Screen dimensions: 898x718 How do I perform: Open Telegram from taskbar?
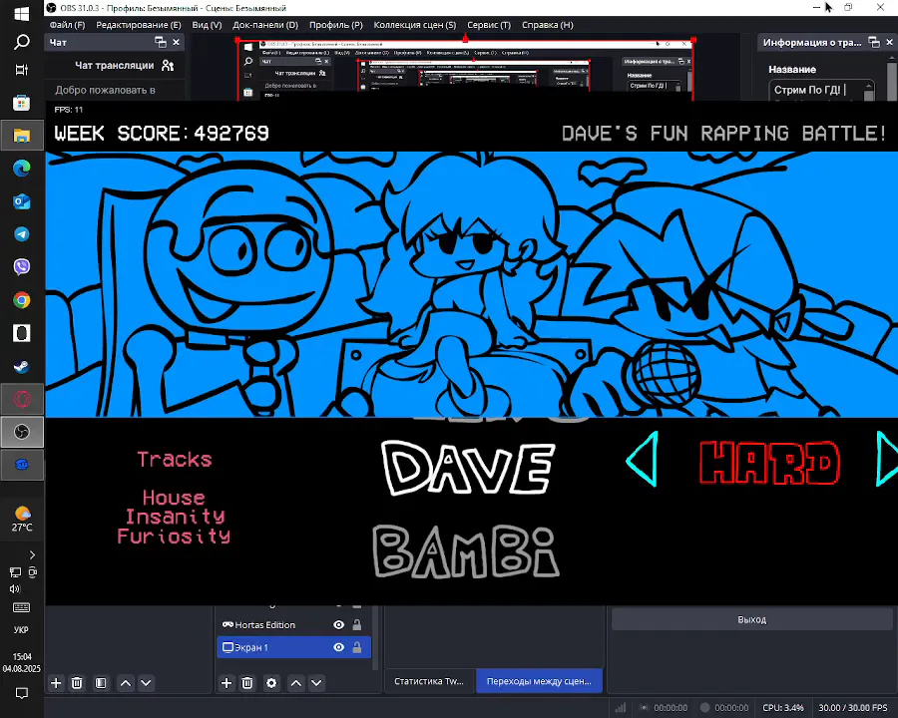tap(22, 234)
